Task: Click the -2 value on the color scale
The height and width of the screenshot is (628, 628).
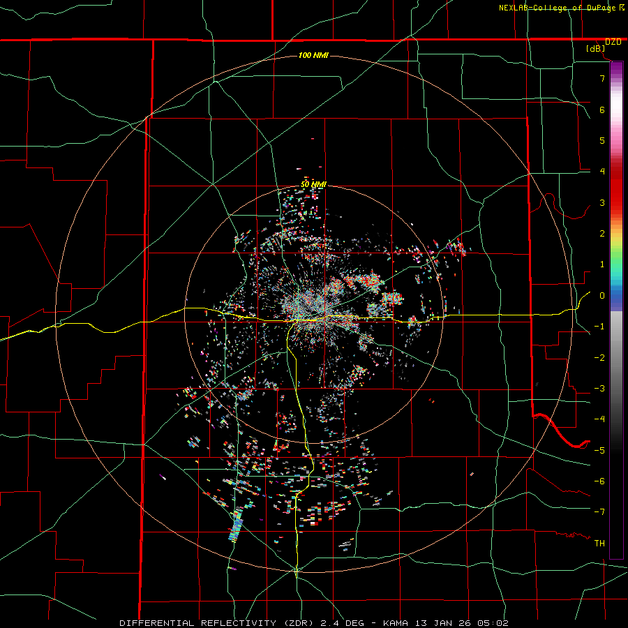Action: coord(599,358)
